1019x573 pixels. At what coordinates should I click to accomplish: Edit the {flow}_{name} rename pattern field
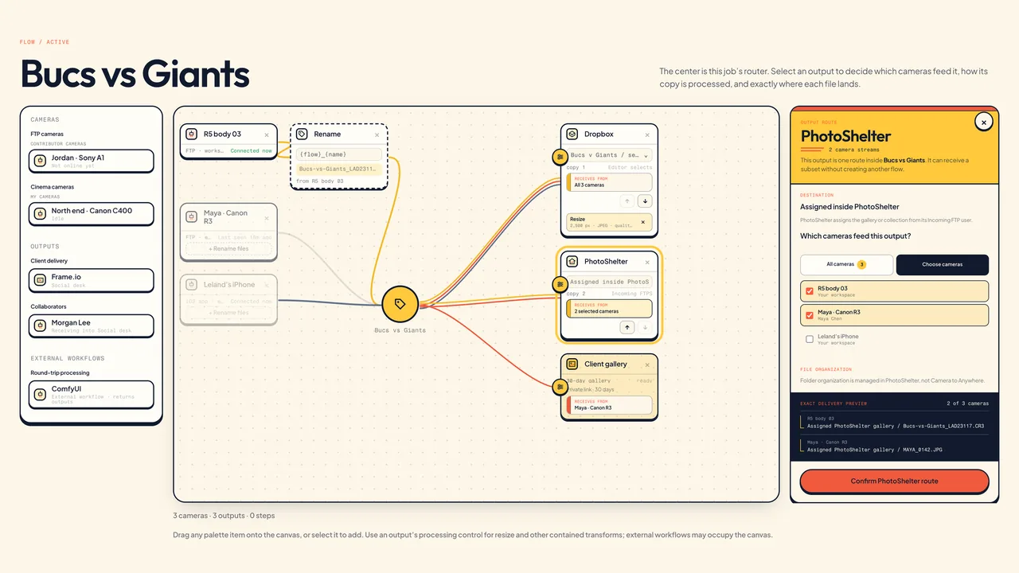coord(339,154)
